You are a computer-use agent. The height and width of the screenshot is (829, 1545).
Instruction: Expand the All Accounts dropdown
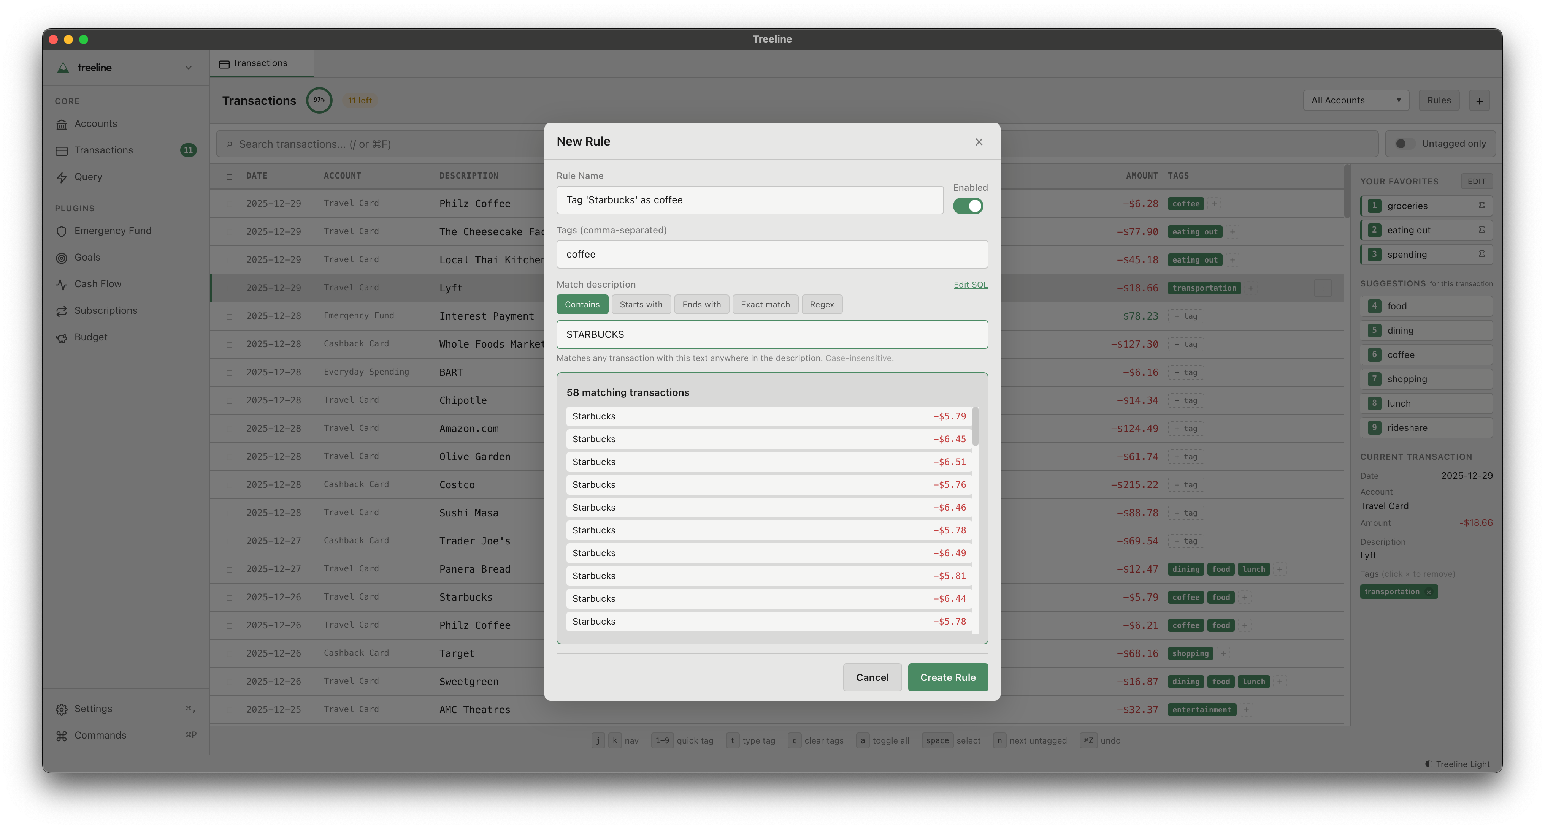tap(1355, 100)
